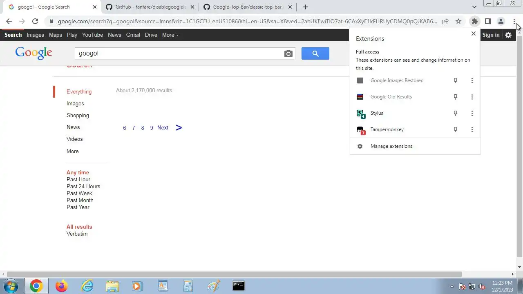This screenshot has width=523, height=294.
Task: Open Google settings gear icon
Action: pos(508,35)
